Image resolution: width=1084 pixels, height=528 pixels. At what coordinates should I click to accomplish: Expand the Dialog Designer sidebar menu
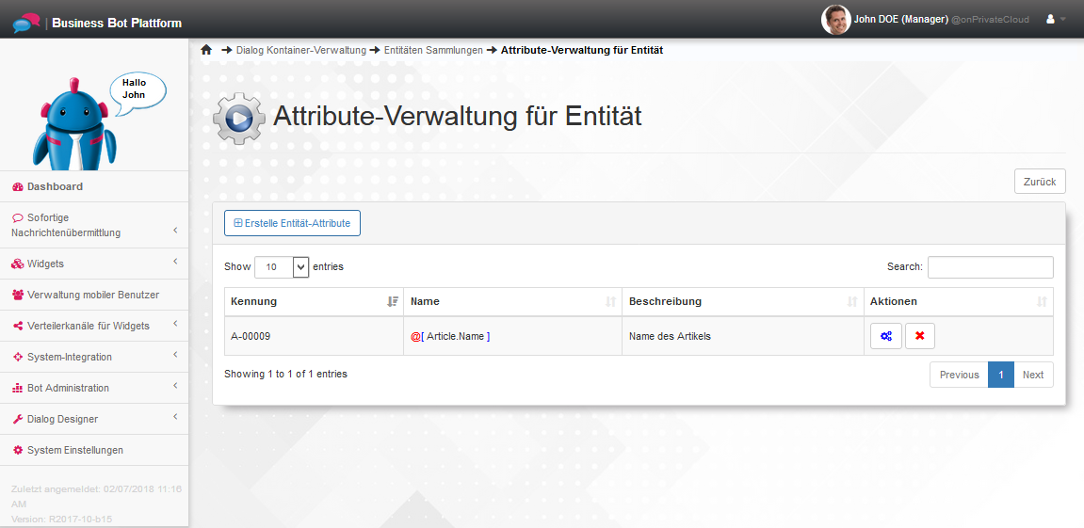tap(94, 419)
